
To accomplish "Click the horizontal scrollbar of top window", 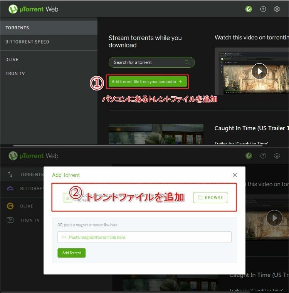I will 138,146.
